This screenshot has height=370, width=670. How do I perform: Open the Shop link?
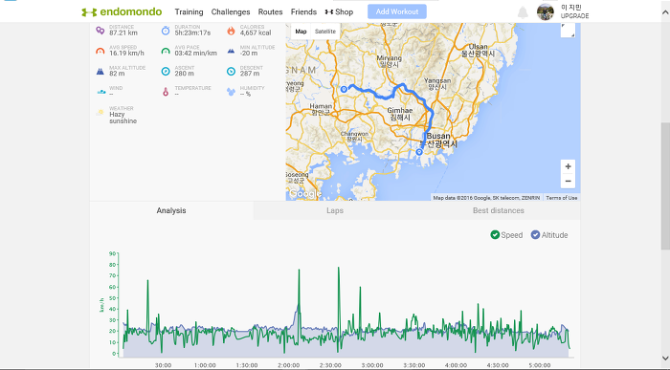(339, 11)
